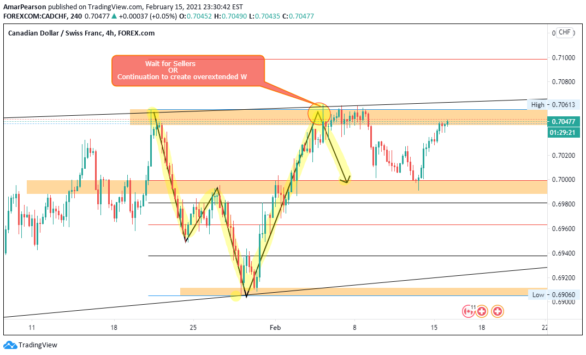Click the 0.70200 price axis label
The image size is (586, 355).
(x=564, y=156)
